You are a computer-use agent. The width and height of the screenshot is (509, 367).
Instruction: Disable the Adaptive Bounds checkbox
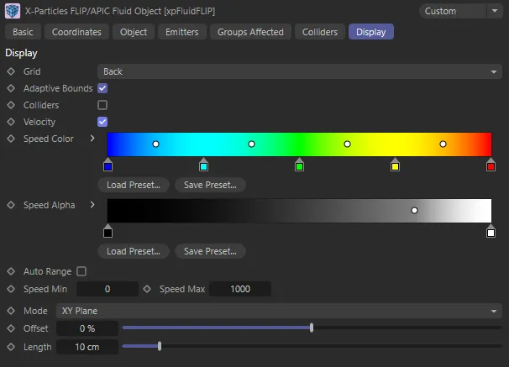click(x=102, y=88)
